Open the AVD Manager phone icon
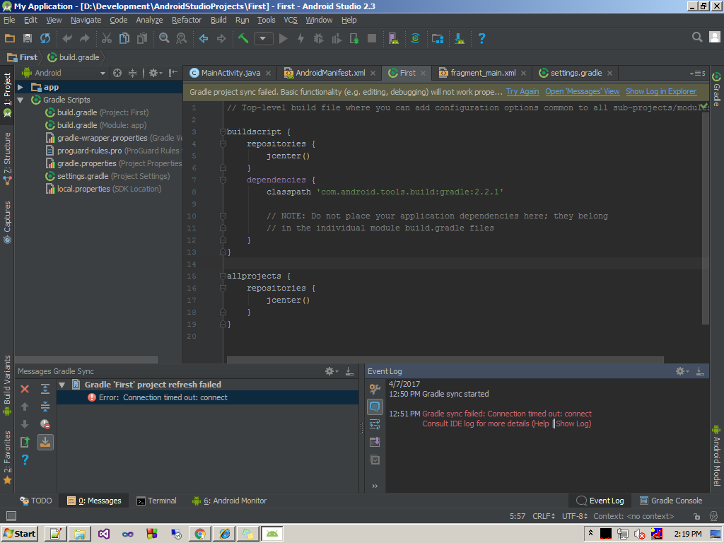This screenshot has width=724, height=543. pyautogui.click(x=393, y=38)
